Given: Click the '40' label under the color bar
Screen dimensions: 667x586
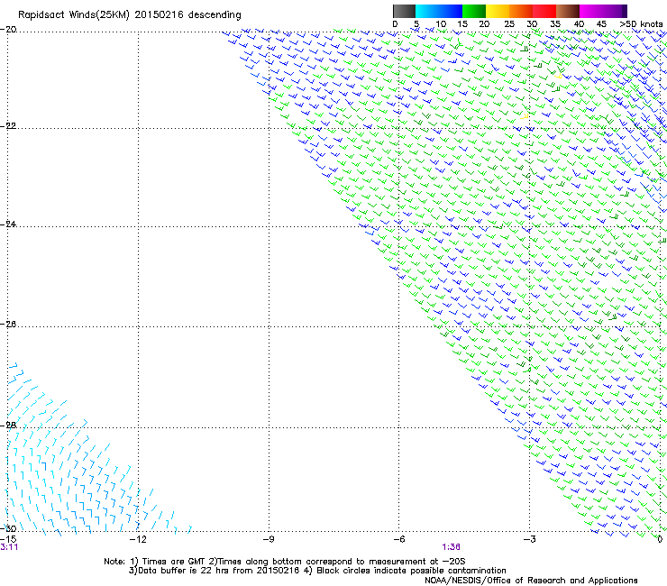Looking at the screenshot, I should pos(579,24).
